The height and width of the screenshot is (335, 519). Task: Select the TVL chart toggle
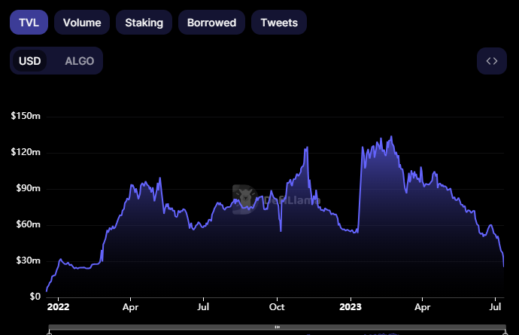(29, 22)
